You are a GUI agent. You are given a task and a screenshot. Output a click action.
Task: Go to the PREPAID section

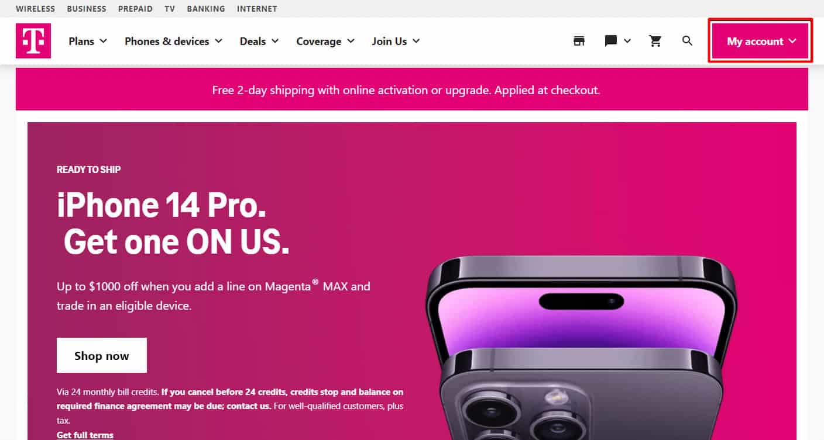pos(135,9)
